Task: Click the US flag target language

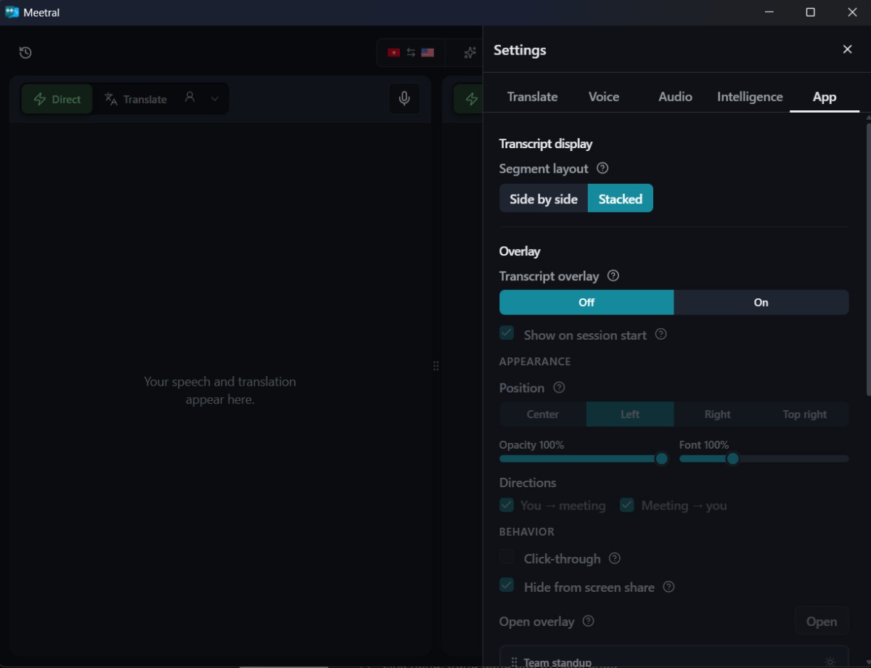Action: click(428, 52)
